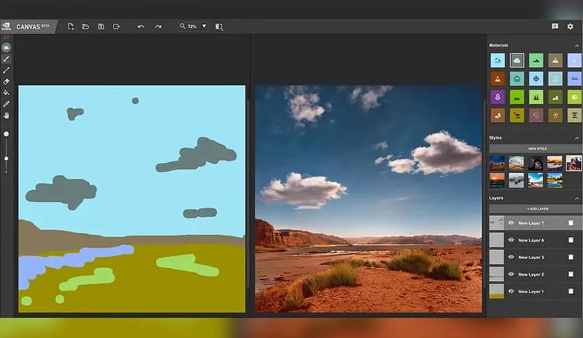
Task: Pick the green hill material
Action: [x=536, y=60]
